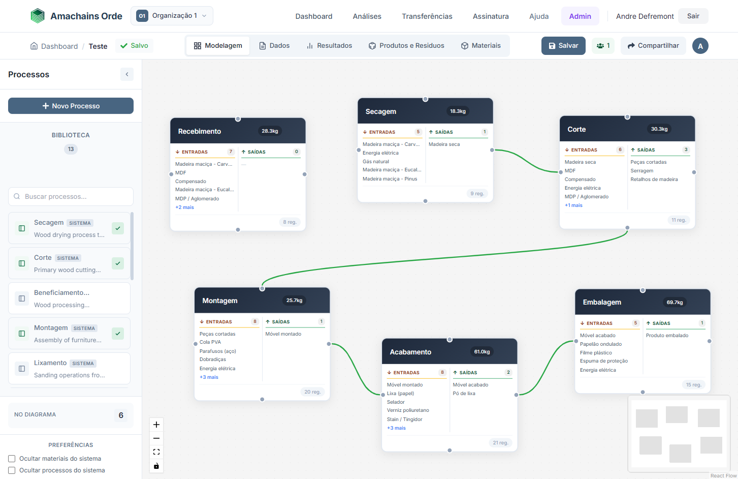Click the Salvar button
738x479 pixels.
pyautogui.click(x=563, y=46)
